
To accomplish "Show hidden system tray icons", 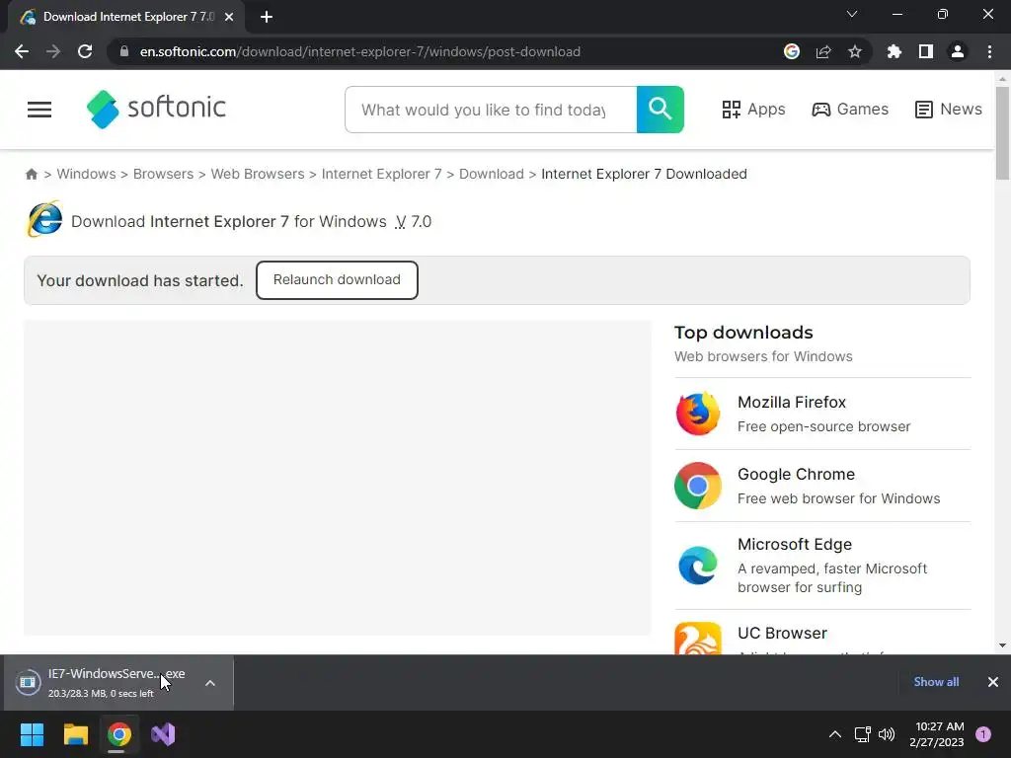I will point(835,734).
